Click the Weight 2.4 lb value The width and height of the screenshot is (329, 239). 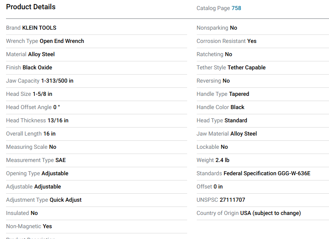point(222,160)
